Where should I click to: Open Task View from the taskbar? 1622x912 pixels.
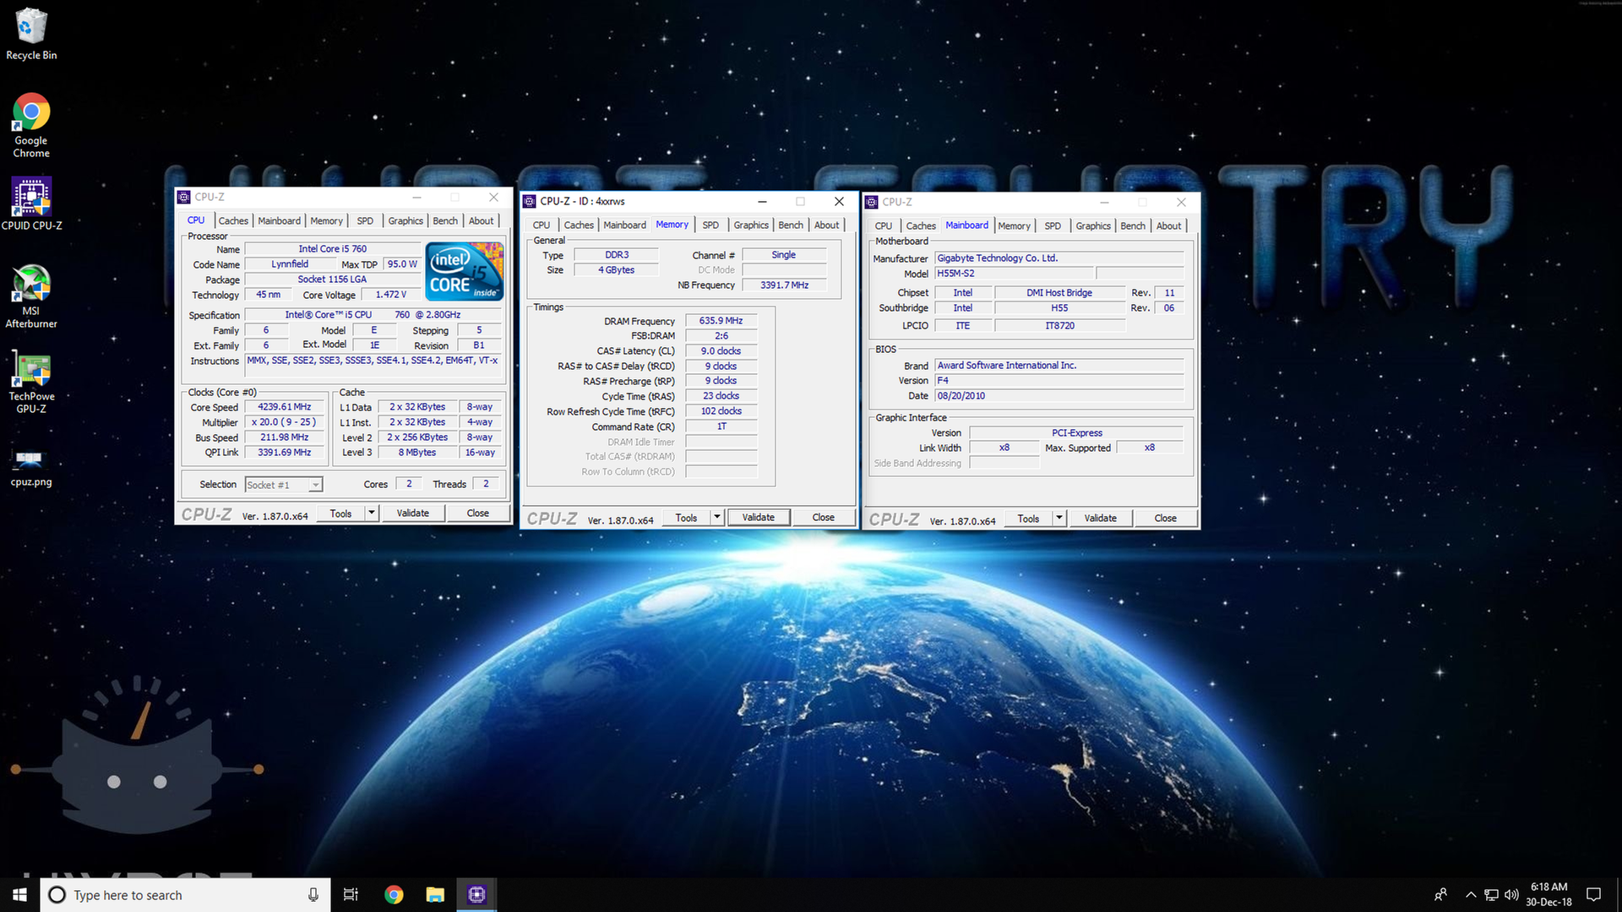351,894
